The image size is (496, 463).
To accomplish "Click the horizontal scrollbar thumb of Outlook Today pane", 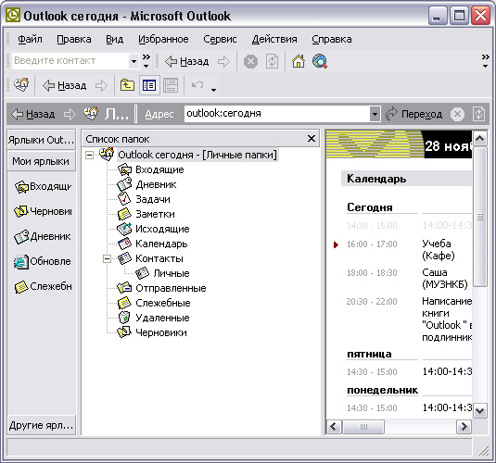I will click(363, 427).
